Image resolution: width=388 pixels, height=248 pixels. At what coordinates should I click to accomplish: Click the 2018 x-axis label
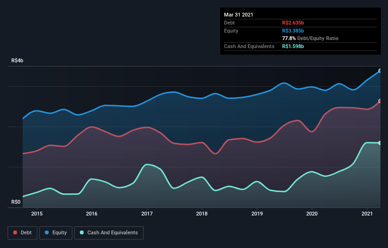coord(202,214)
